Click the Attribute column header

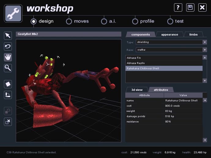(145, 95)
